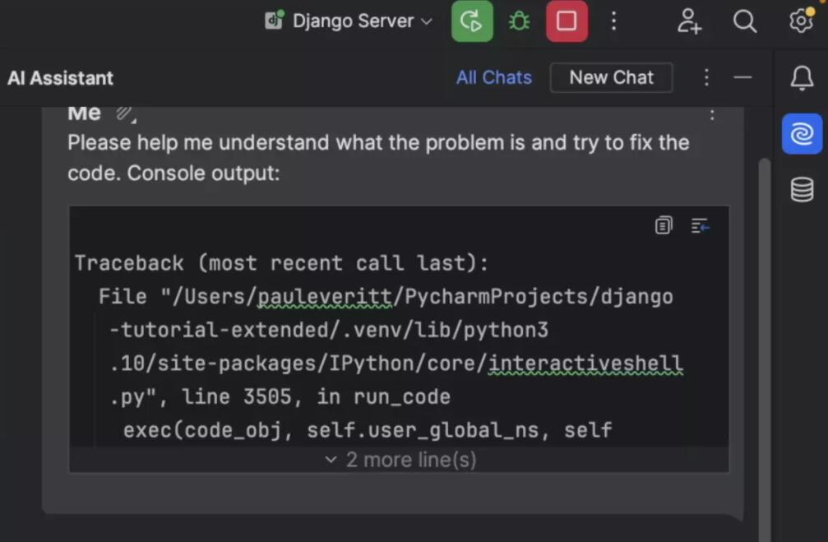Screen dimensions: 828x542
Task: Start debugging with the bug icon
Action: tap(519, 21)
